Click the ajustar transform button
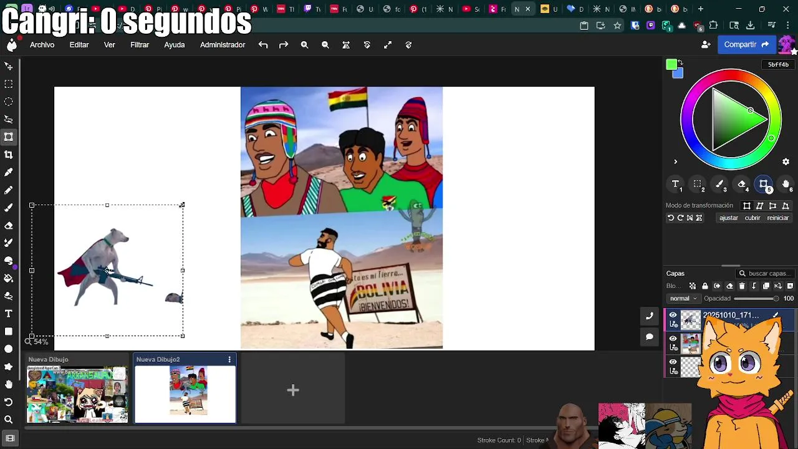Screen dimensions: 798x449 coord(728,218)
